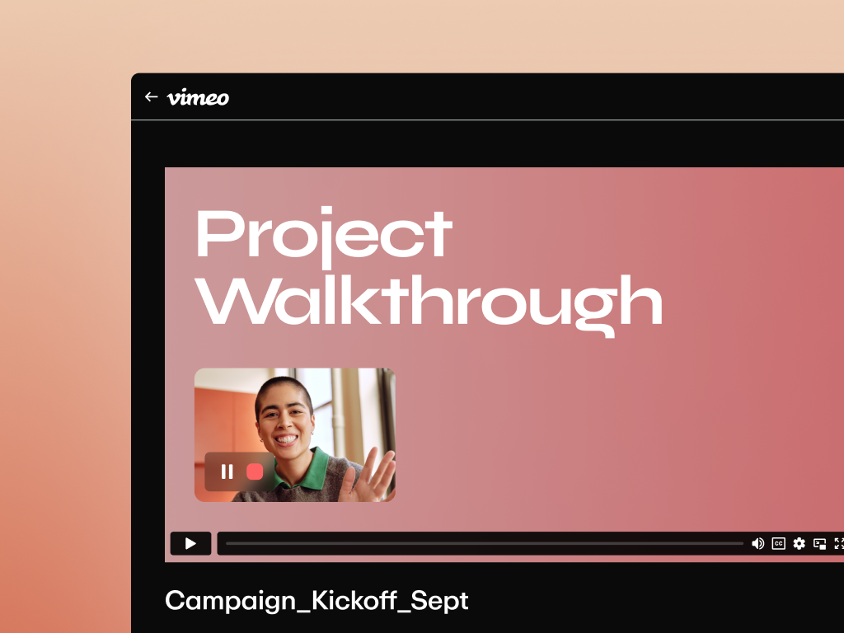This screenshot has width=844, height=633.
Task: Click the word Project in the slide heading
Action: click(x=324, y=236)
